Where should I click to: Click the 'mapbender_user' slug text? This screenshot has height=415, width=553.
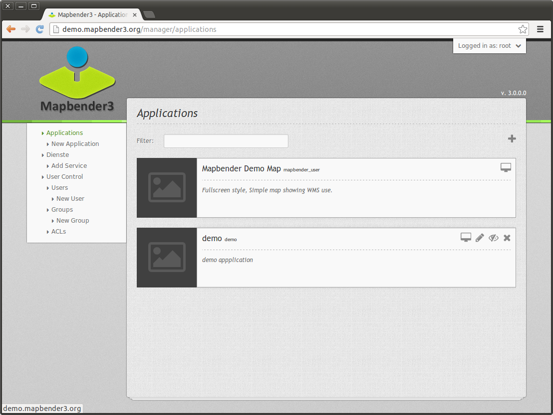(301, 170)
